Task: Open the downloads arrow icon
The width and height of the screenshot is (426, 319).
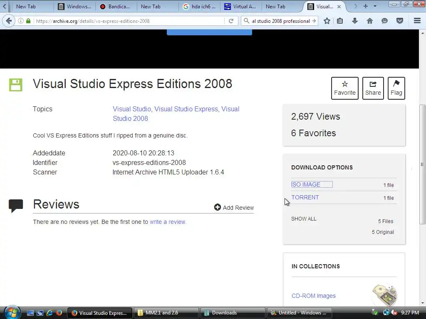Action: point(355,21)
